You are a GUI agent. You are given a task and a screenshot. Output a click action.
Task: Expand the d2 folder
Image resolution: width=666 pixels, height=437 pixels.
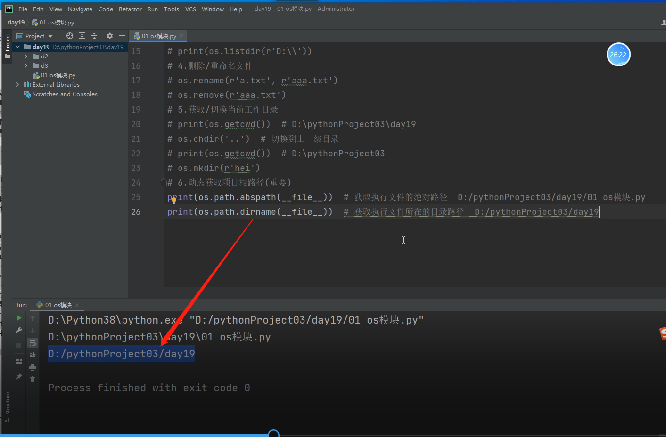click(x=26, y=56)
